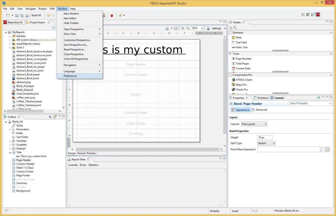336x216 pixels.
Task: Click the Build All button
Action: point(36,15)
